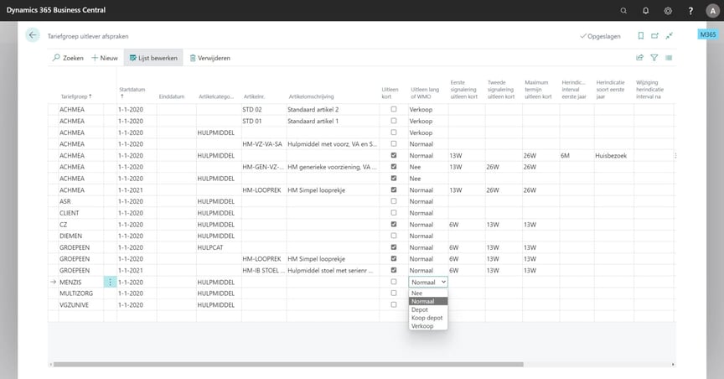Toggle Uitleen kort checkbox for MENZIS row
Viewport: 724px width, 379px height.
(x=393, y=282)
